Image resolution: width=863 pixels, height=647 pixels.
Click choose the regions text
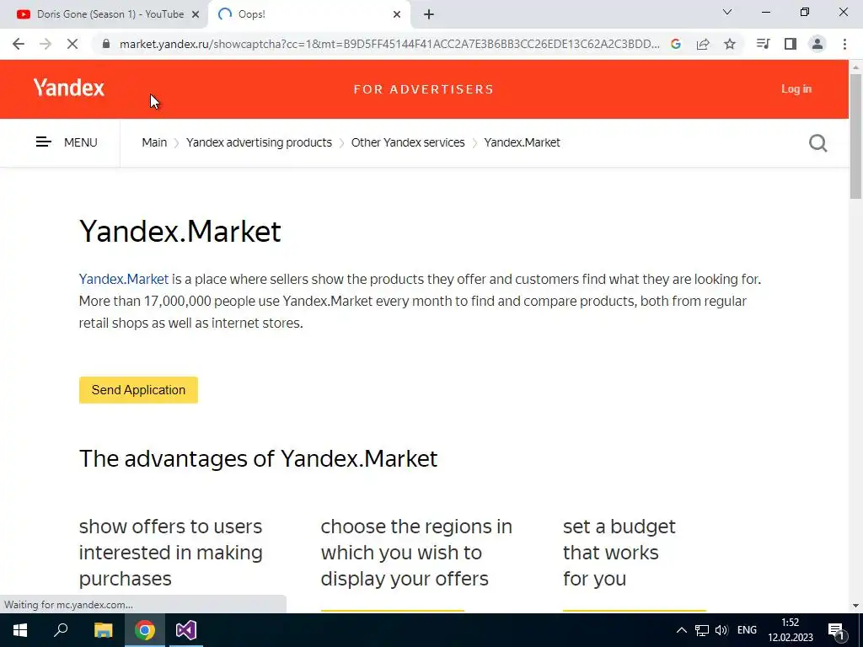(x=416, y=553)
